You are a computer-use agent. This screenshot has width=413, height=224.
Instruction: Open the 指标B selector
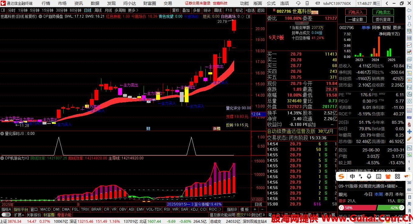click(x=232, y=209)
